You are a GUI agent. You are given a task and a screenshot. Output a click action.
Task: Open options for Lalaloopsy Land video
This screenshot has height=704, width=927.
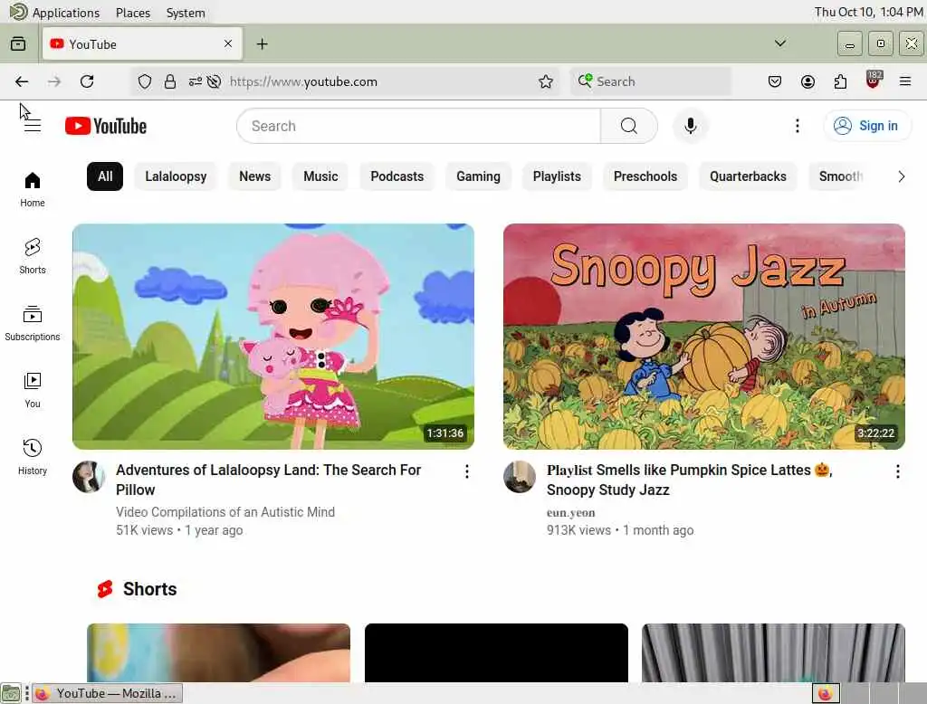[x=467, y=471]
